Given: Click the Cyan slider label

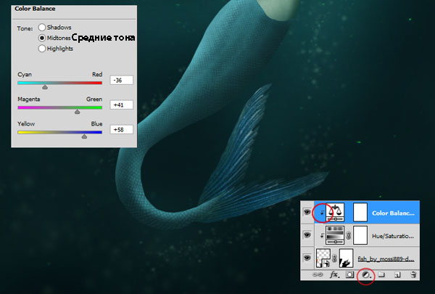Looking at the screenshot, I should 25,75.
